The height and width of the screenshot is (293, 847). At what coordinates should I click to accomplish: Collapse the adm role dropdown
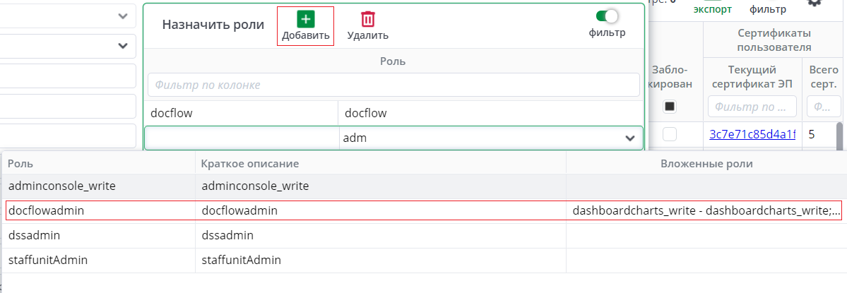(x=630, y=138)
